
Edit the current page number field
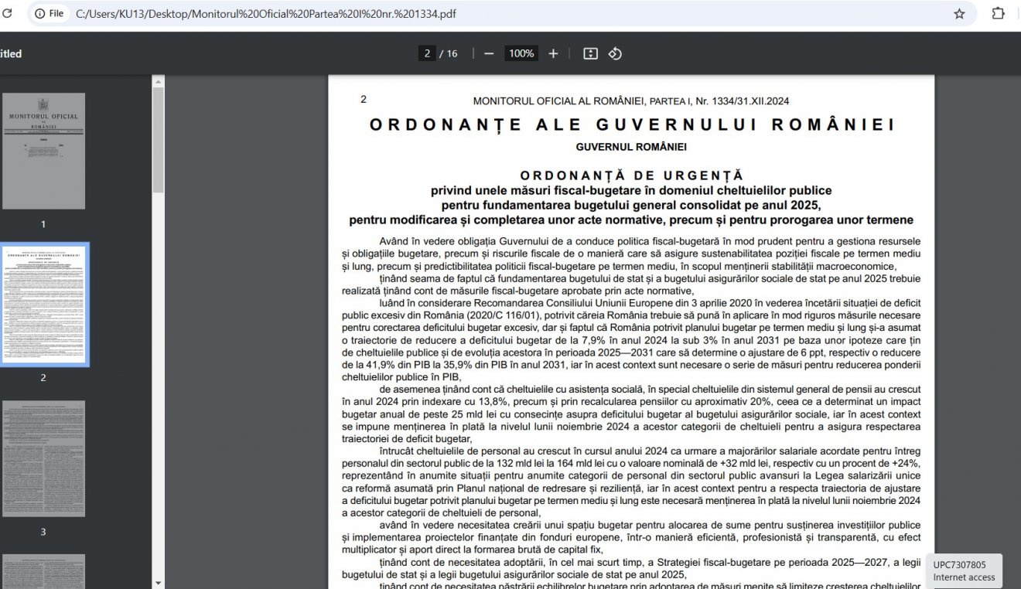427,53
